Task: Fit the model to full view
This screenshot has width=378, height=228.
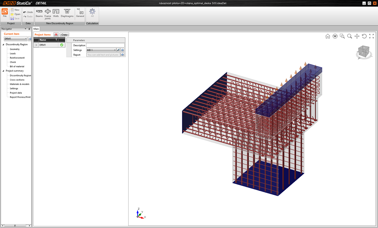Action: pyautogui.click(x=371, y=36)
